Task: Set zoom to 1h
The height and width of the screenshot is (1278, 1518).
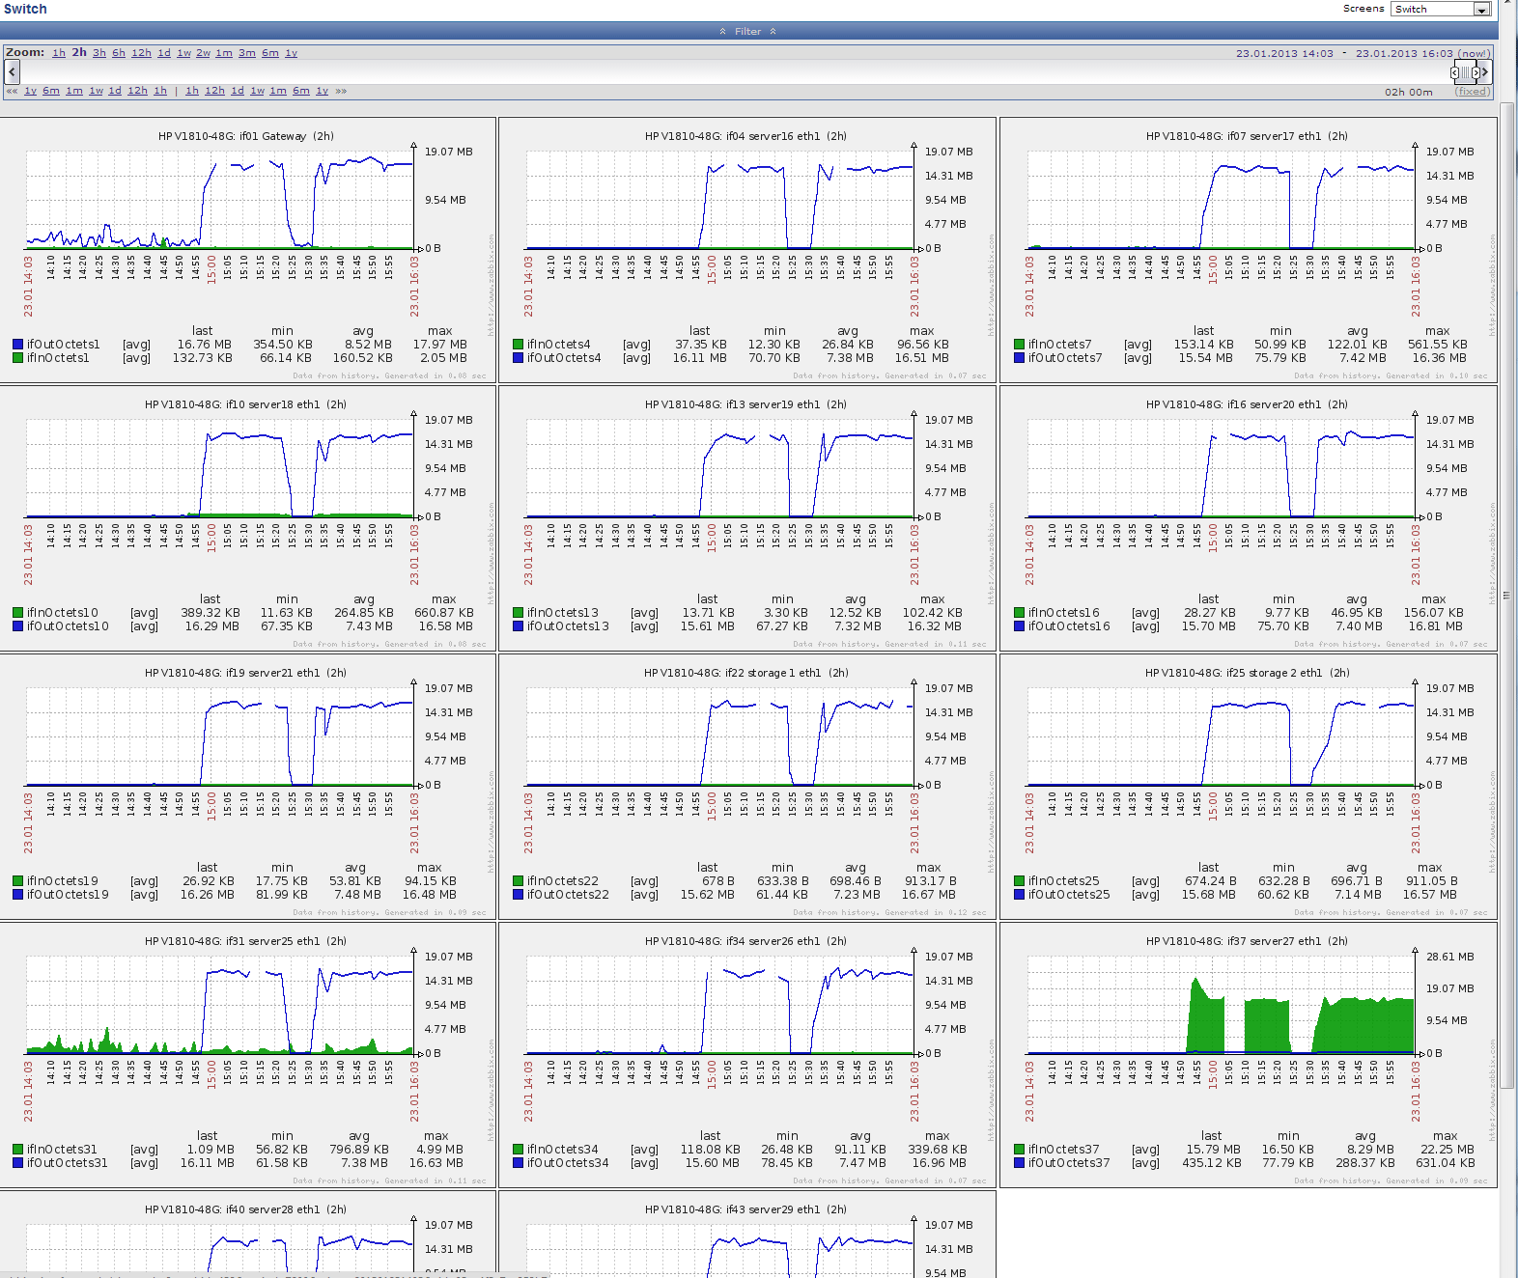Action: (59, 53)
